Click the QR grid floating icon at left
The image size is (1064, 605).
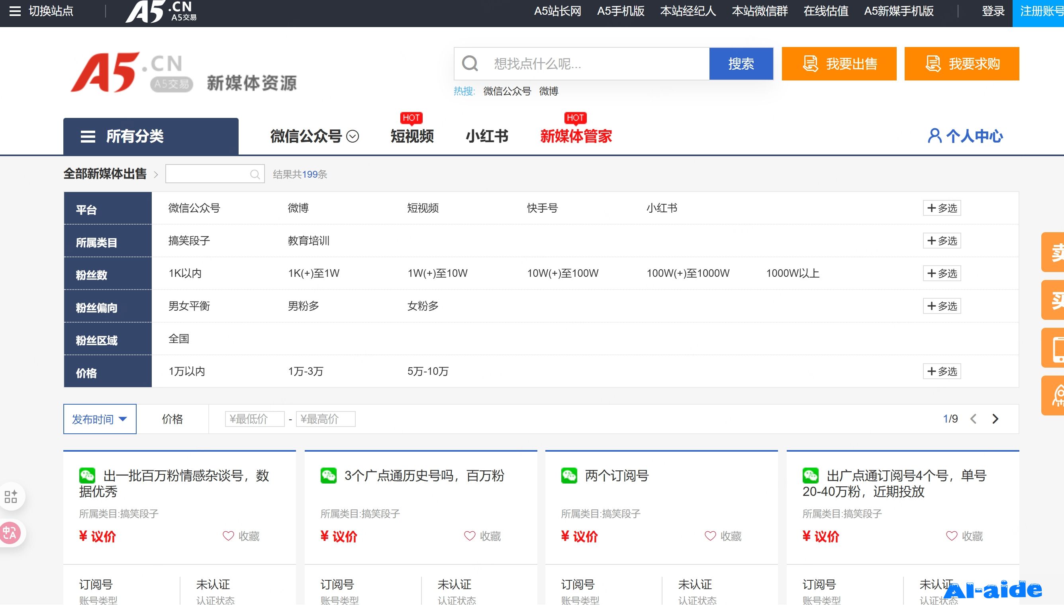pyautogui.click(x=11, y=497)
